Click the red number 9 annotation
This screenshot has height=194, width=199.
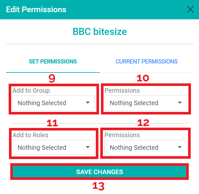52,78
